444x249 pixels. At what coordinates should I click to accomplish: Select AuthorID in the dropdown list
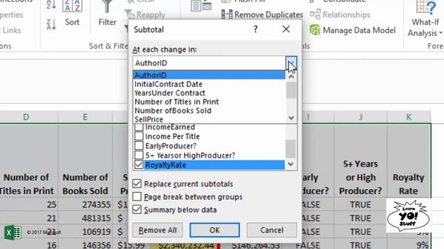point(209,75)
